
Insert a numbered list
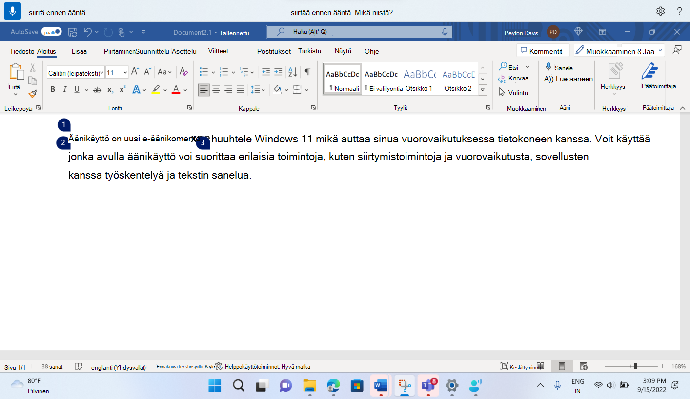(x=224, y=72)
